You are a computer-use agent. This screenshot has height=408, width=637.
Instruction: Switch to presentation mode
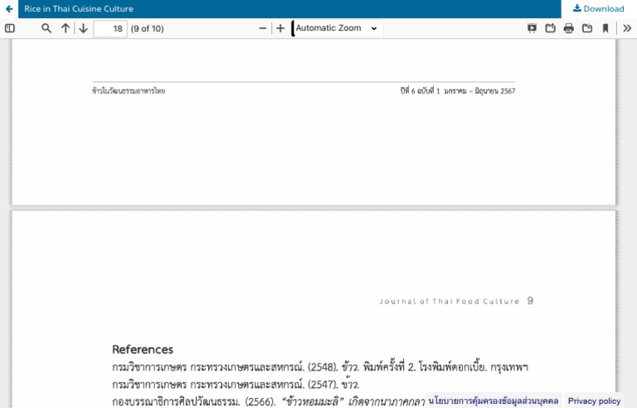click(x=532, y=28)
